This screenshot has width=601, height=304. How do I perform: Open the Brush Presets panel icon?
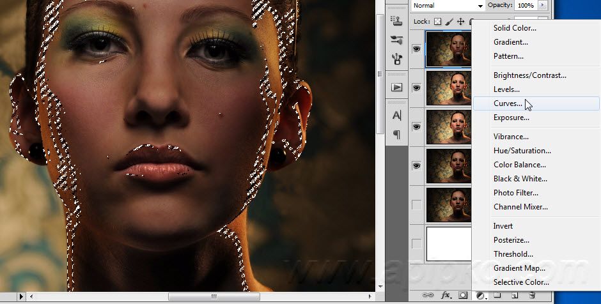[x=396, y=40]
